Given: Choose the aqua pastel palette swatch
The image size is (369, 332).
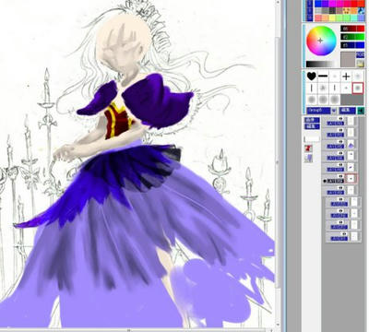Looking at the screenshot, I should pos(353,18).
